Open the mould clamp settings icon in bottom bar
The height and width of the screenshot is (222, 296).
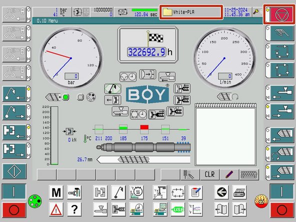[x=100, y=192]
